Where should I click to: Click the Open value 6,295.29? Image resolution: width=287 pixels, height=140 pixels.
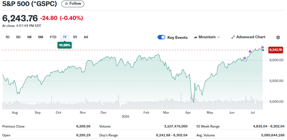coord(83,135)
